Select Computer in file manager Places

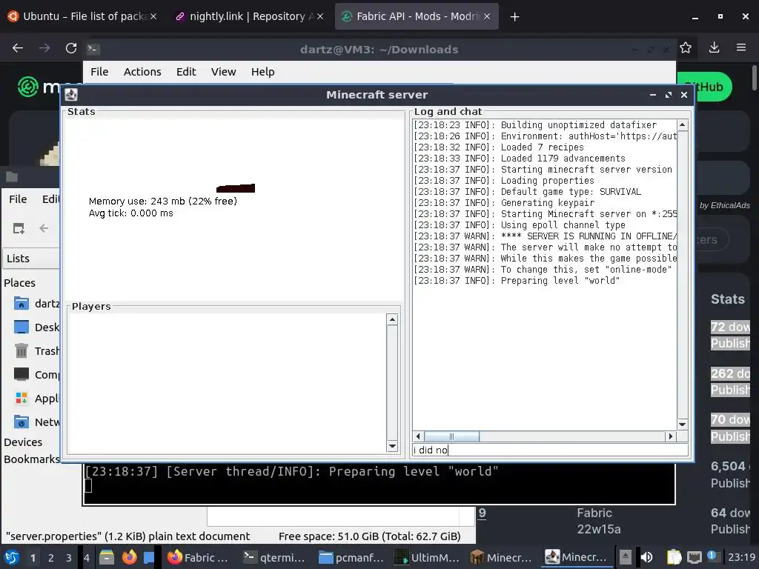pyautogui.click(x=36, y=375)
